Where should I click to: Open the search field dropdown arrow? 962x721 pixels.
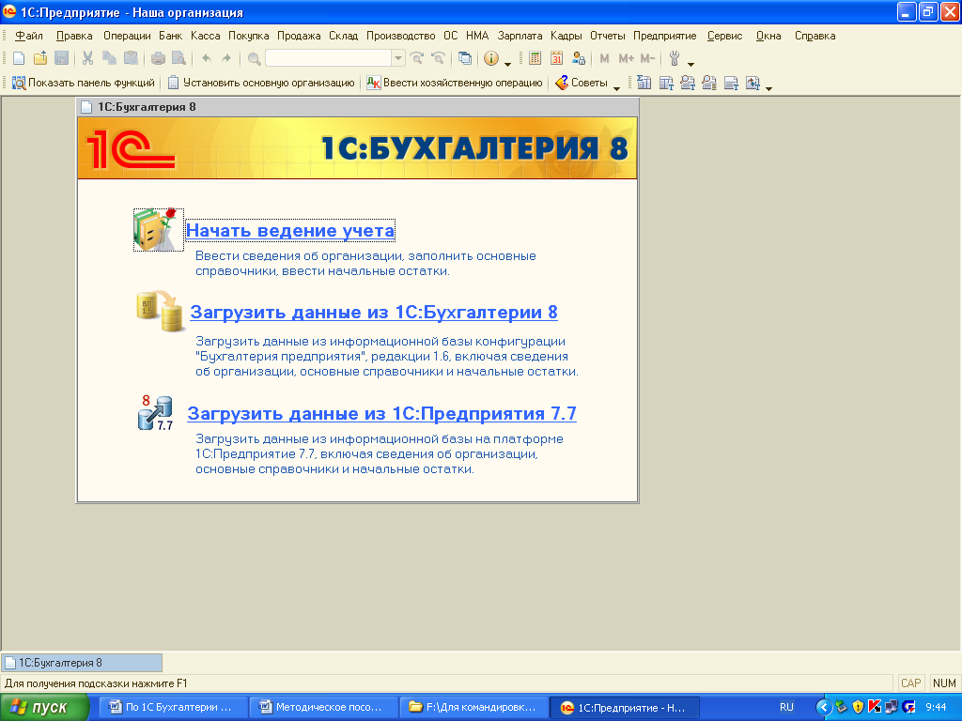point(398,58)
